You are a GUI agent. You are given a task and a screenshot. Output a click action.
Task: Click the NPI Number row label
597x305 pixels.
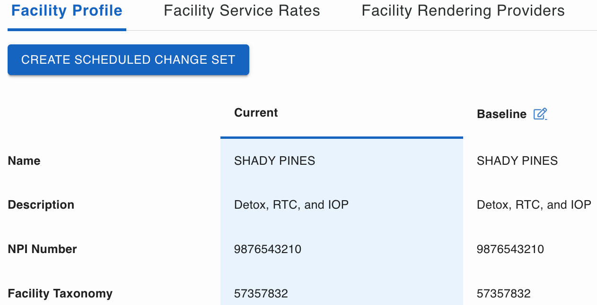tap(42, 249)
